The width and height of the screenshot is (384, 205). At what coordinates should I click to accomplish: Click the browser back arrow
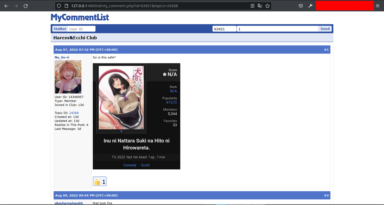click(6, 6)
